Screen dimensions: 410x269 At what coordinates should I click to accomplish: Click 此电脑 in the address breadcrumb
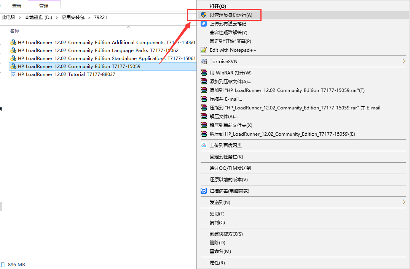tap(8, 17)
